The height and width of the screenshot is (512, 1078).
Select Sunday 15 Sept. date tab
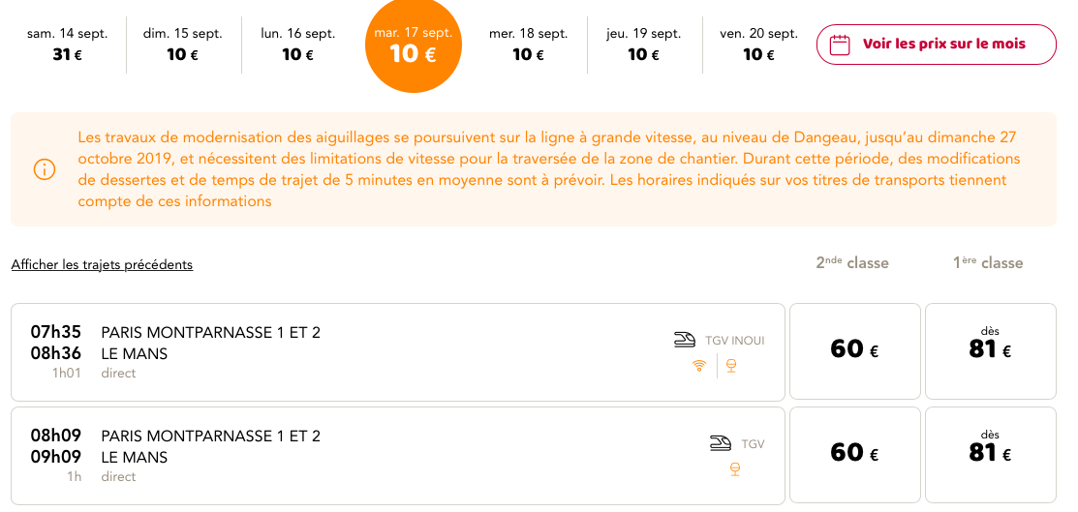pyautogui.click(x=183, y=44)
